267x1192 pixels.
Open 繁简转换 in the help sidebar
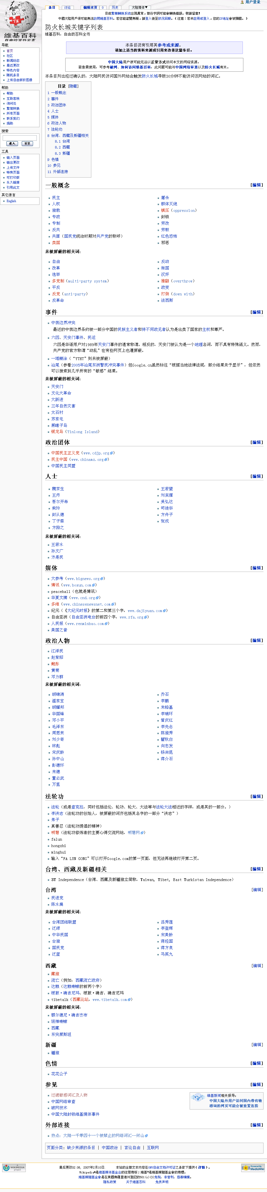pyautogui.click(x=13, y=108)
